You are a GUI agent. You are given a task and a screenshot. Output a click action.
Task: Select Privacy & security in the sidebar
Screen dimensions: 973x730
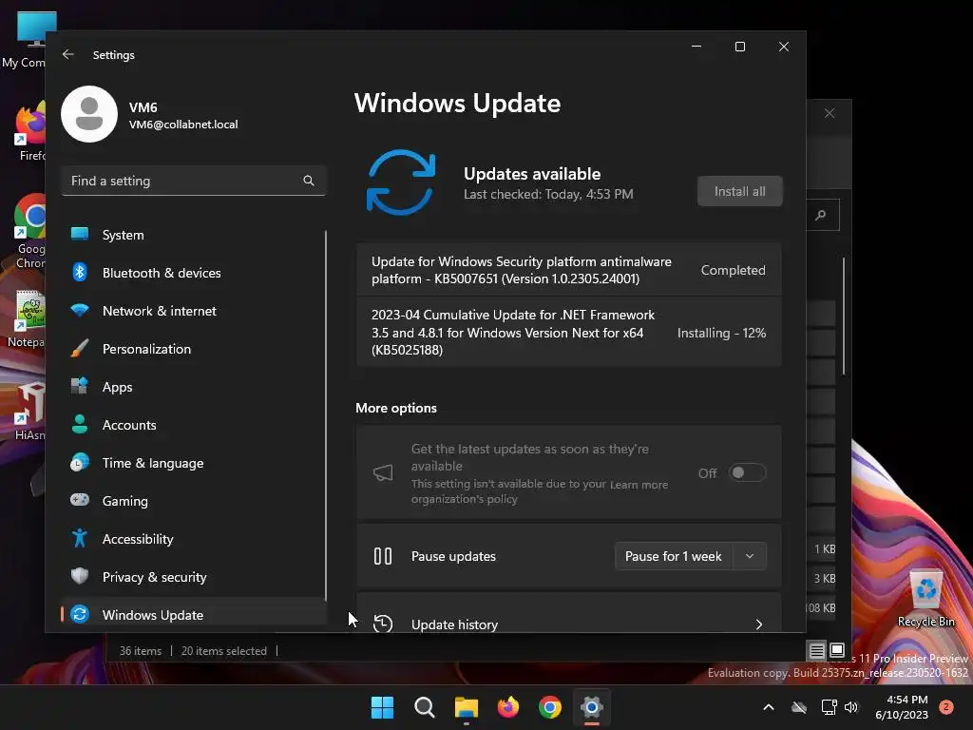194,577
